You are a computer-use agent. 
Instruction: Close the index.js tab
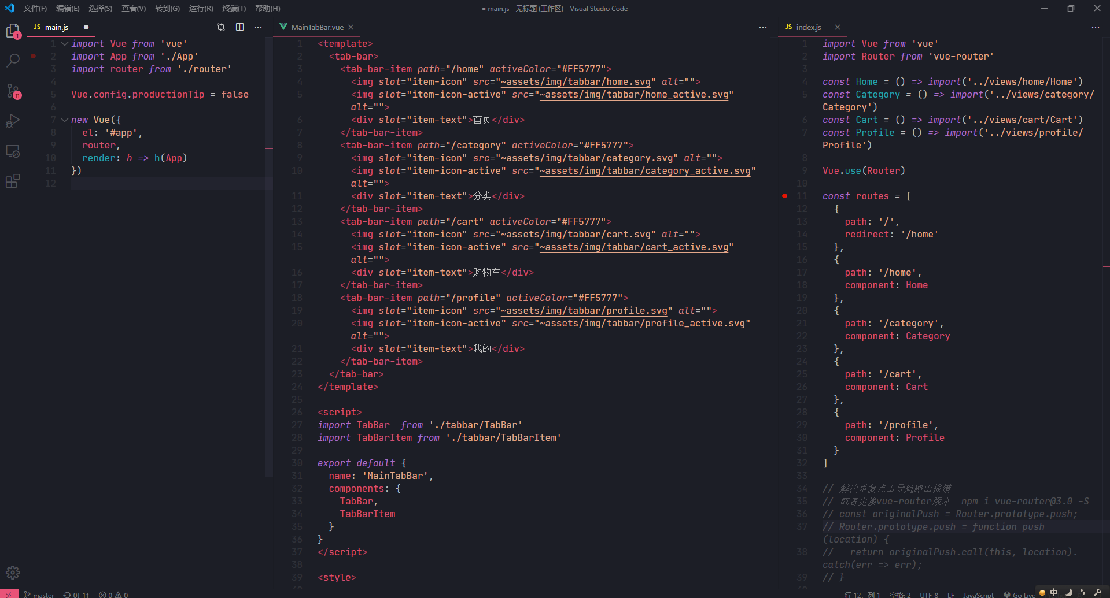coord(838,27)
